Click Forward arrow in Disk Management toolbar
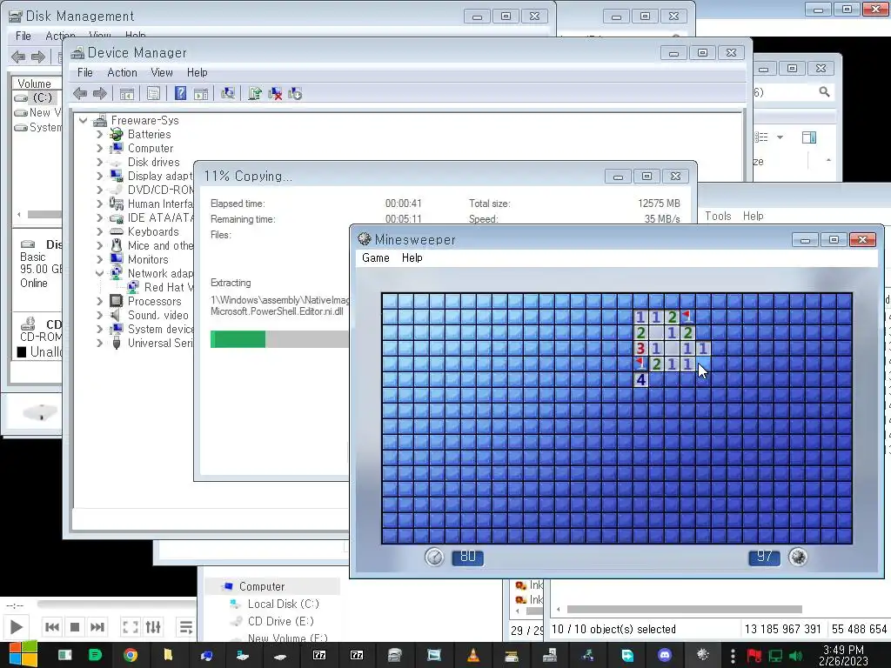 (x=38, y=57)
